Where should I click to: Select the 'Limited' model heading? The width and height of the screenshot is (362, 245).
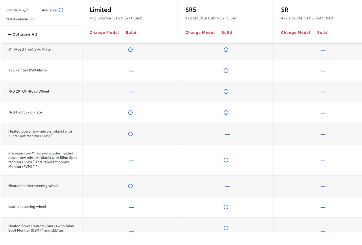point(100,10)
